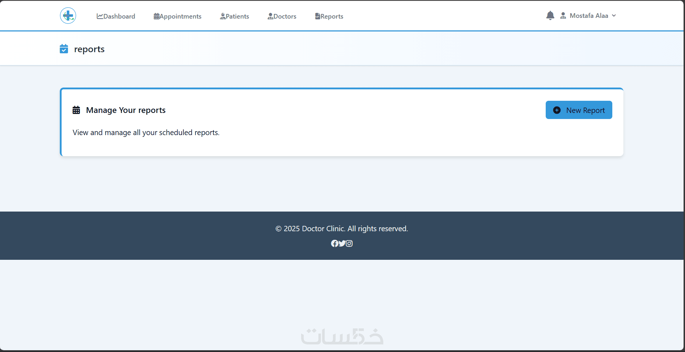Select the Reports nav item

click(329, 16)
